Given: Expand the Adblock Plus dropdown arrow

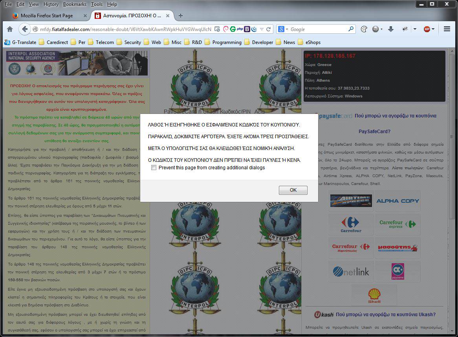Looking at the screenshot, I should [x=433, y=29].
